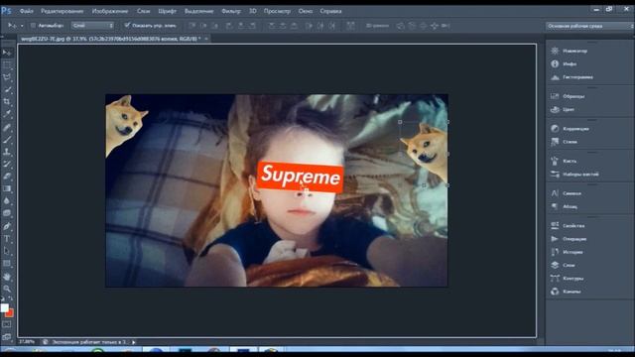Screen dimensions: 635x357
Task: Click the doge on left canvas edge
Action: click(x=125, y=123)
